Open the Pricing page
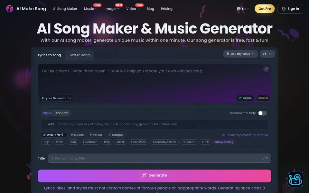The height and width of the screenshot is (193, 309). [166, 9]
